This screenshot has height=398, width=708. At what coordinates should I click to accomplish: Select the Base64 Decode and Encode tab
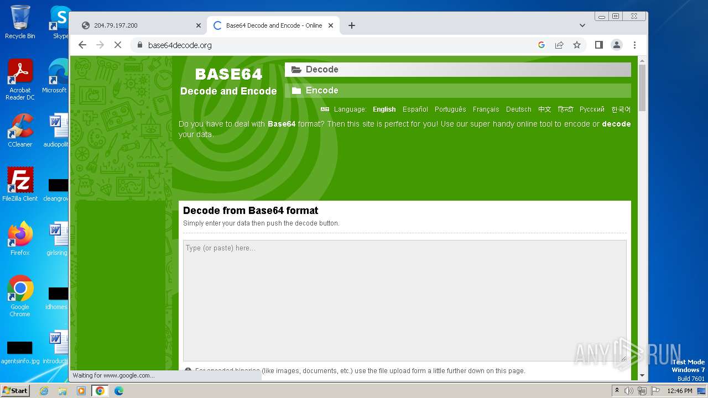click(273, 25)
